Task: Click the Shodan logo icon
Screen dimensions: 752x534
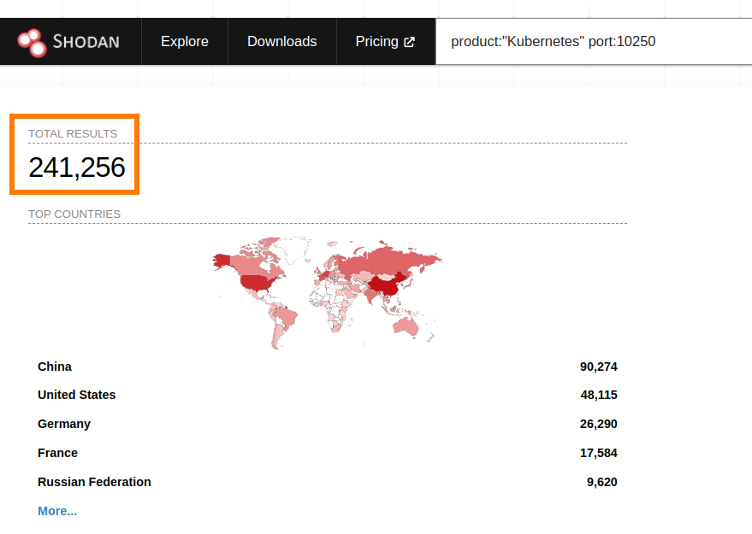Action: click(x=32, y=43)
